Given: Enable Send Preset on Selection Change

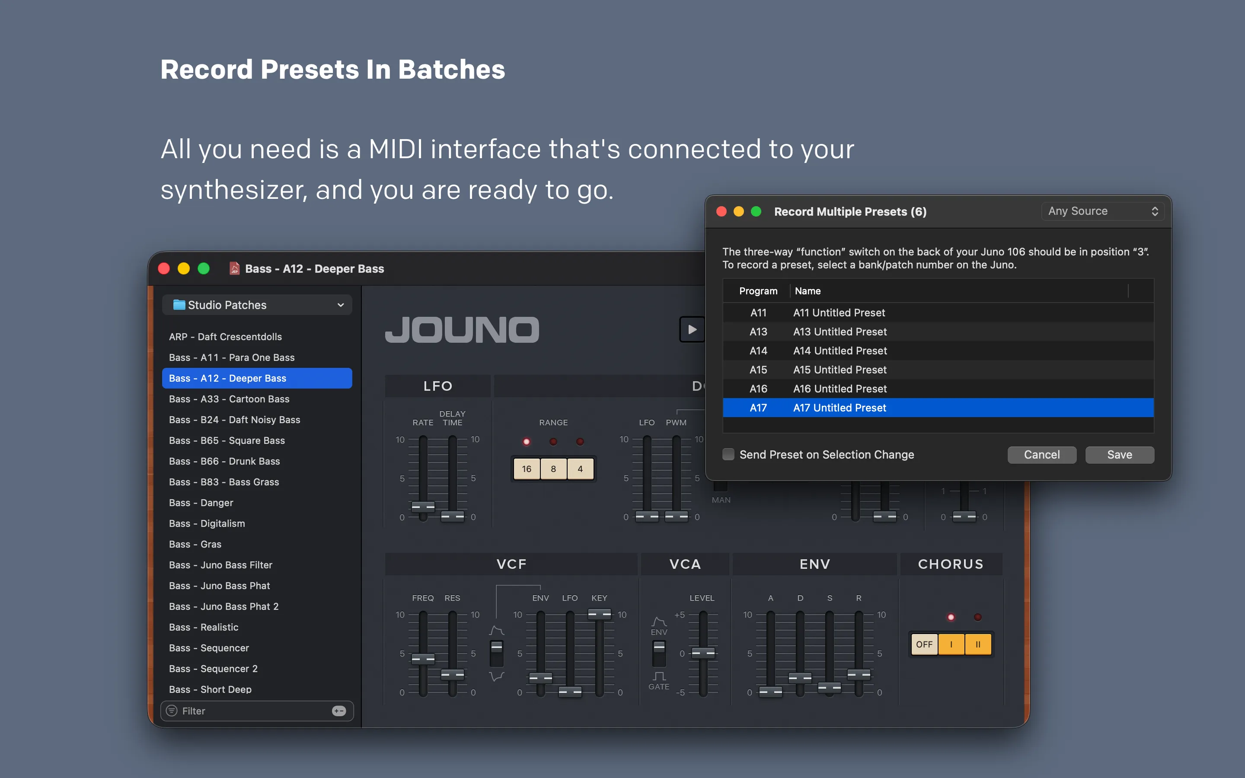Looking at the screenshot, I should (x=728, y=454).
